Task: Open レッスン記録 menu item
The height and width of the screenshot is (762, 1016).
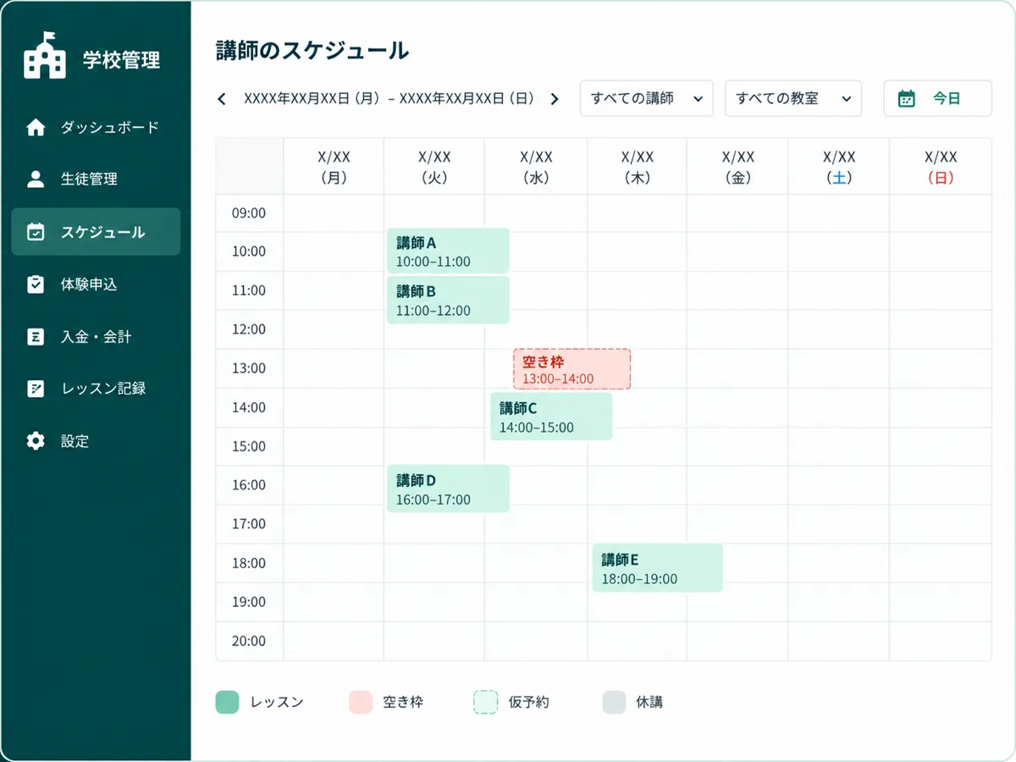Action: 96,389
